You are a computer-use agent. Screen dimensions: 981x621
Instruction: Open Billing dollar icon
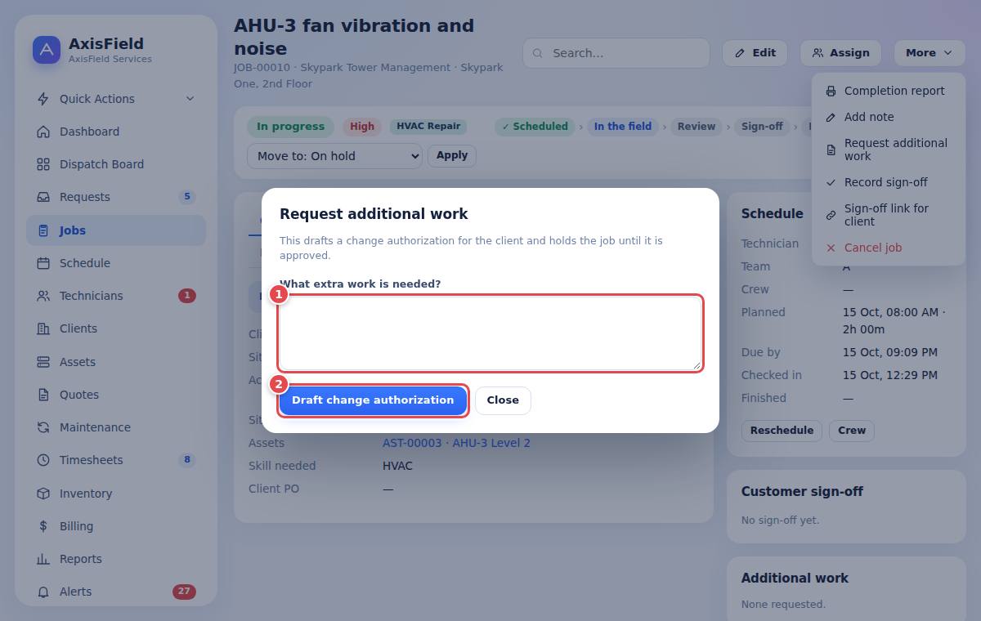[43, 526]
